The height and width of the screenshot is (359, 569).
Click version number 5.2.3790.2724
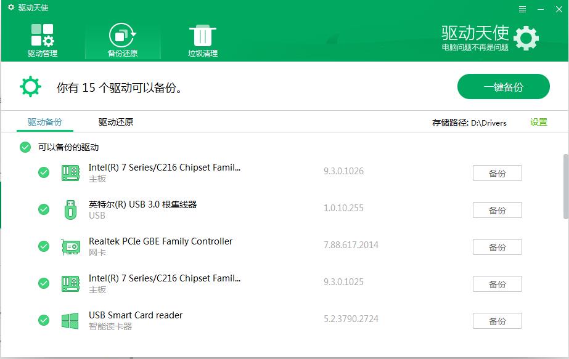351,319
